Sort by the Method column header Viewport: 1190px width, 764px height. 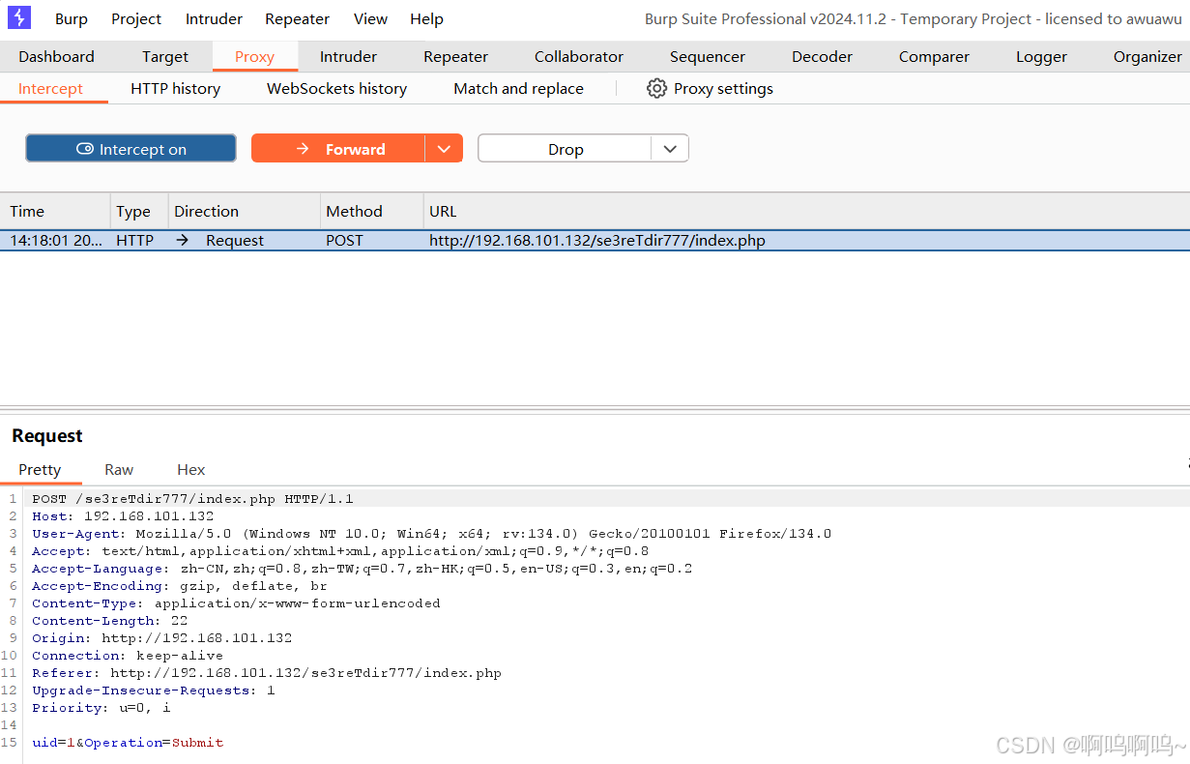point(372,211)
